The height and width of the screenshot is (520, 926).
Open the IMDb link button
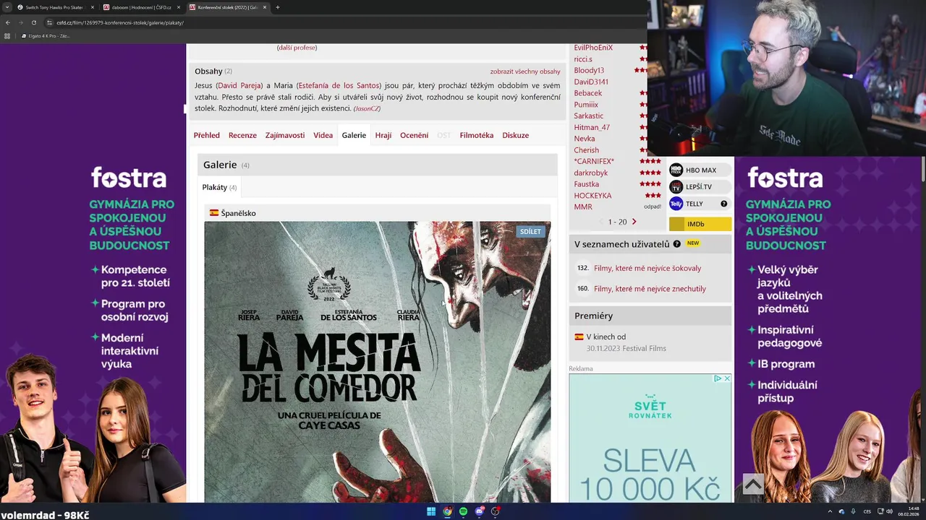700,224
